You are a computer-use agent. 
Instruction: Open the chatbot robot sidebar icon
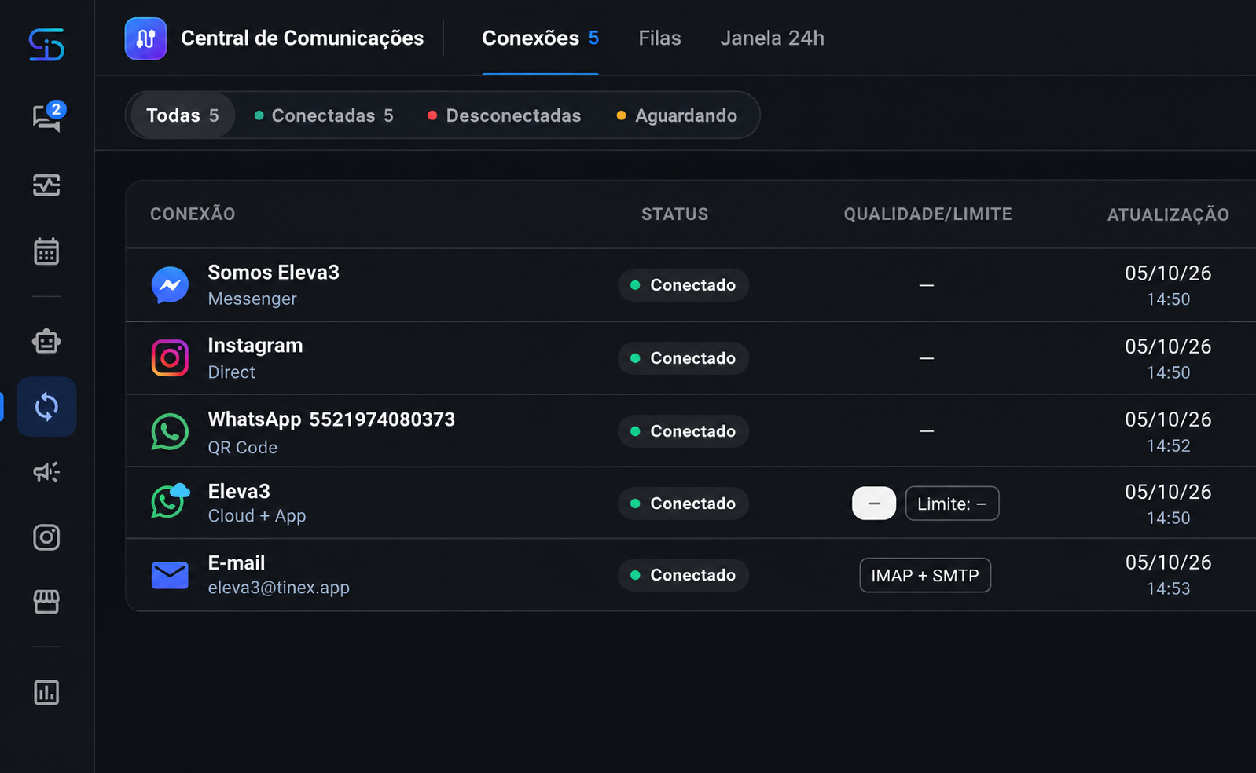(46, 341)
